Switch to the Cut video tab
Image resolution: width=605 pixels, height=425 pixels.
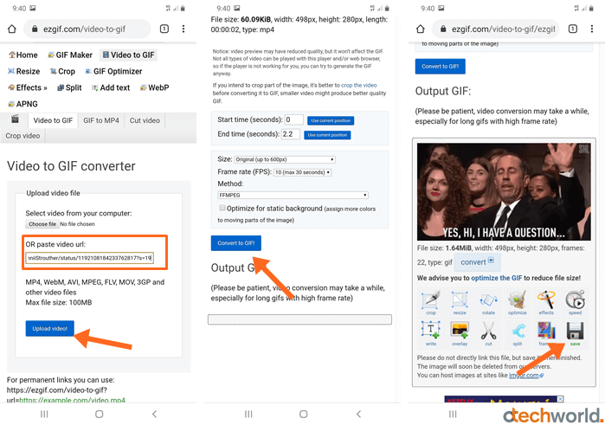(145, 120)
